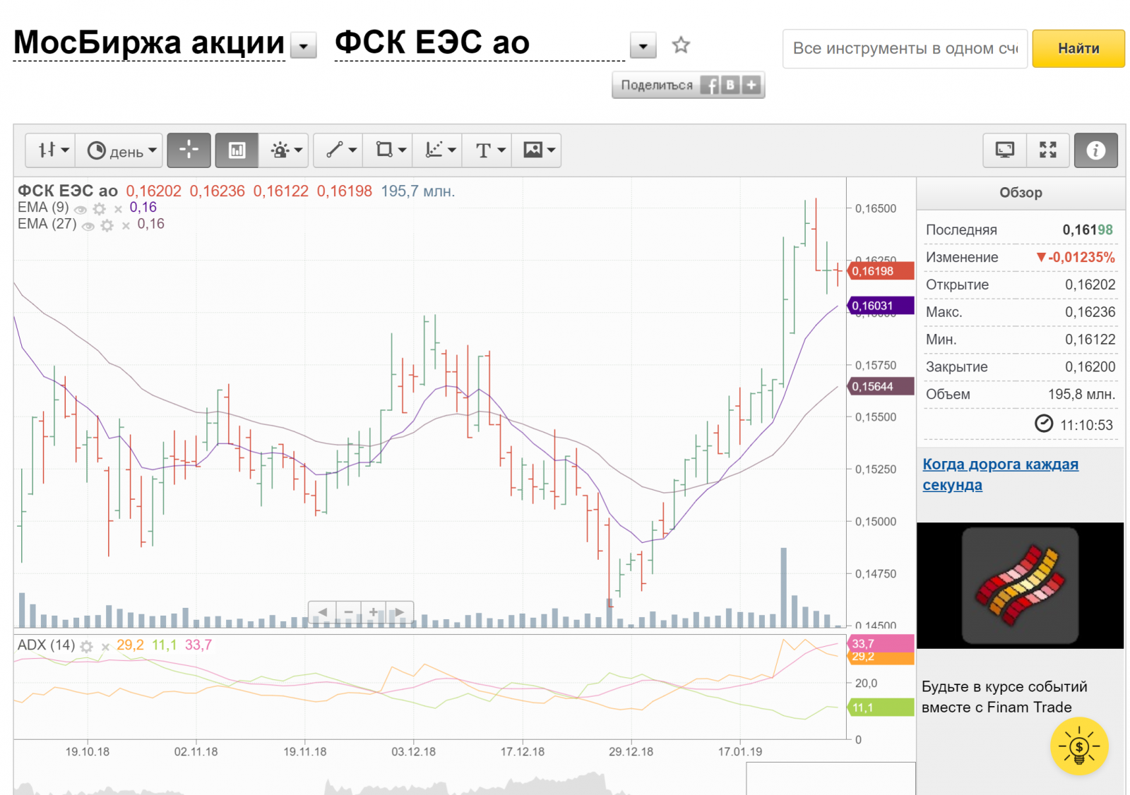Open settings gear for EMA (9)

[100, 209]
